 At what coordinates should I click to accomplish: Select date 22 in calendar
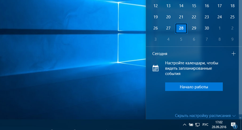[194, 17]
